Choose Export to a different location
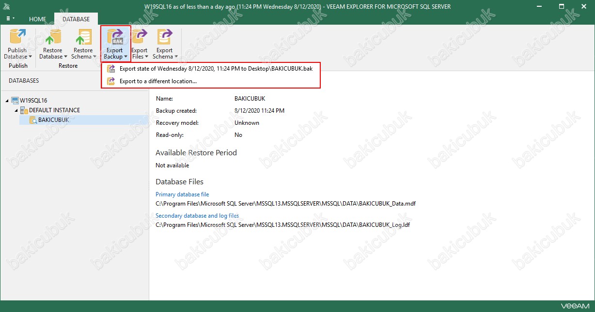 [211, 81]
